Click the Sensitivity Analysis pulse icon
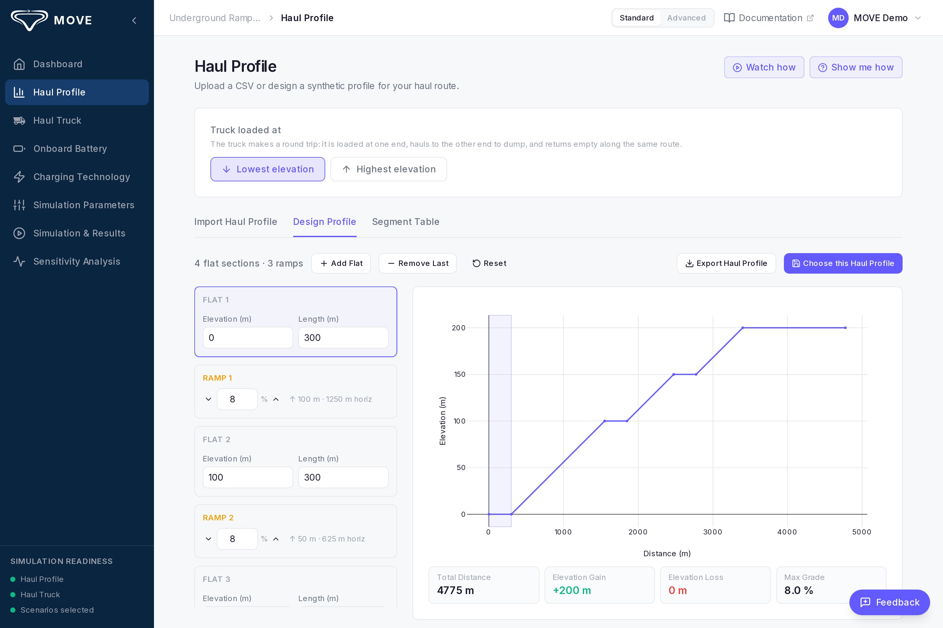This screenshot has width=943, height=628. 19,261
